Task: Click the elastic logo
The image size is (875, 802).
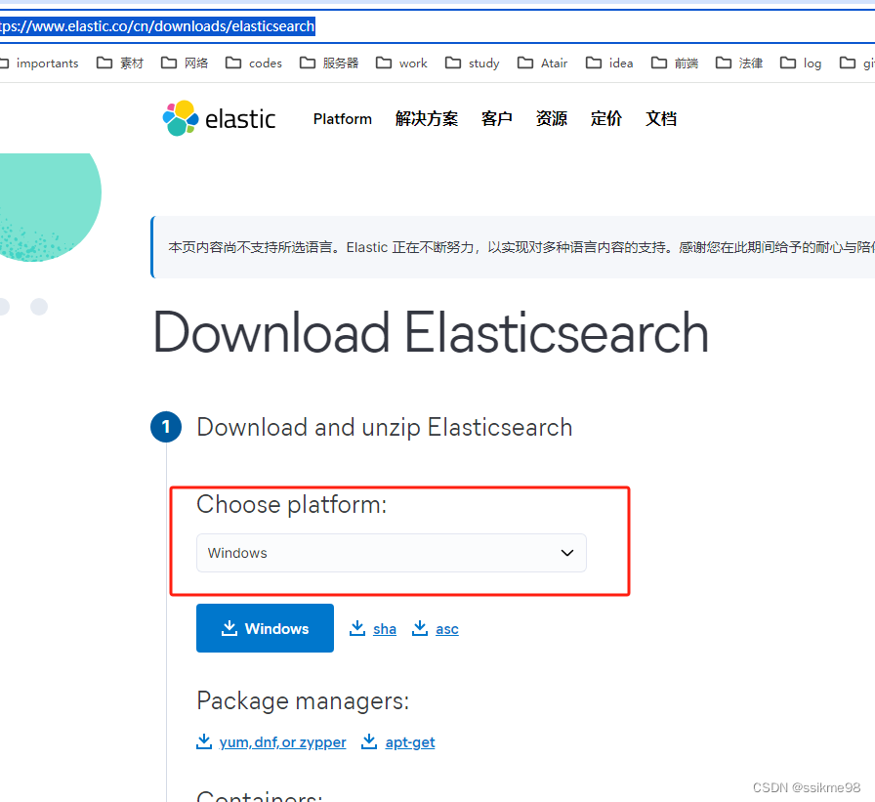Action: [x=219, y=118]
